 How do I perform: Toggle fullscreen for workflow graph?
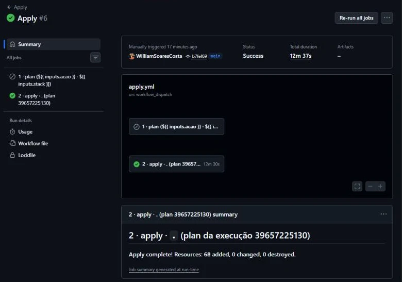click(x=357, y=186)
